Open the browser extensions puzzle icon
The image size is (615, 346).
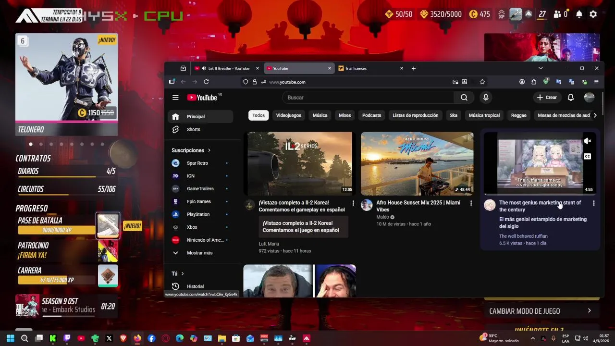(x=534, y=82)
